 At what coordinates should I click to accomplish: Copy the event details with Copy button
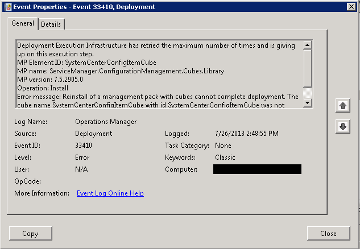pos(31,234)
